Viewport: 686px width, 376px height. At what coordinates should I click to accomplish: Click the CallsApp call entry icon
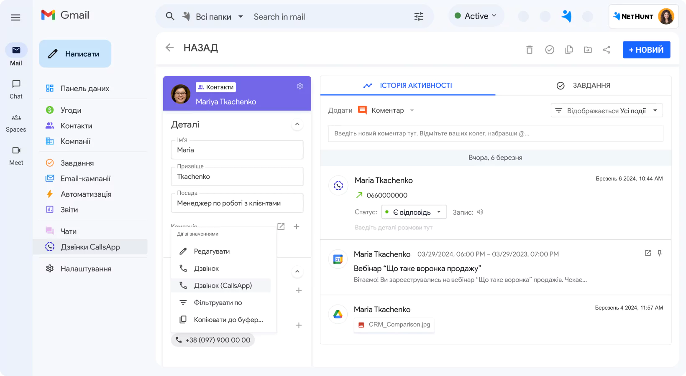tap(338, 185)
